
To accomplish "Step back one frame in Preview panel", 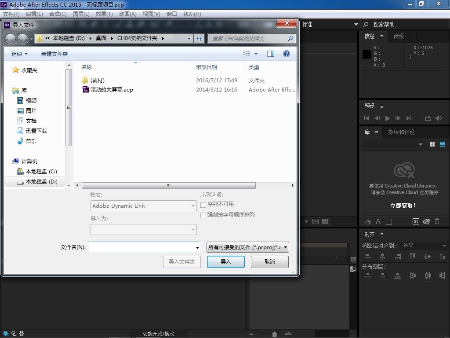I will [x=377, y=118].
